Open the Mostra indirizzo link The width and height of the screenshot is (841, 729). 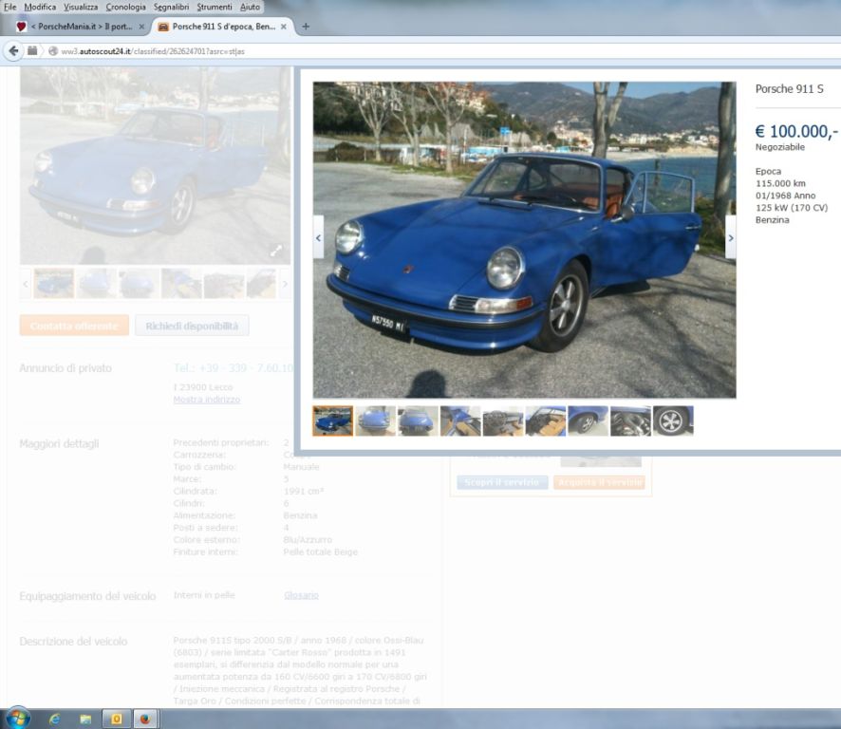pyautogui.click(x=207, y=400)
